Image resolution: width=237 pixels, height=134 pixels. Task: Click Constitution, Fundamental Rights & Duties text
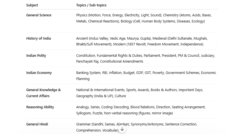click(109, 56)
